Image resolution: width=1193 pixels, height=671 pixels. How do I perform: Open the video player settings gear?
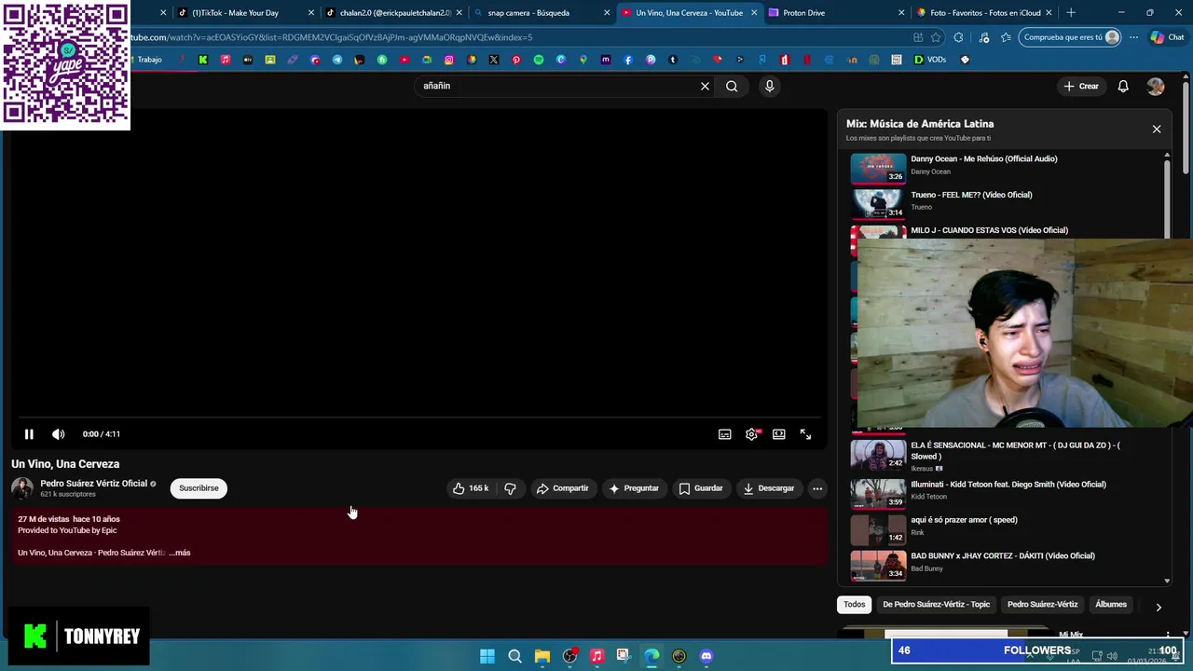751,434
